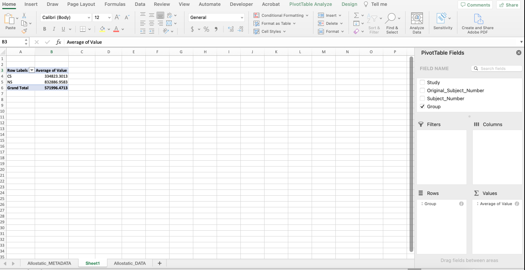Check the Study field checkbox

(x=422, y=83)
